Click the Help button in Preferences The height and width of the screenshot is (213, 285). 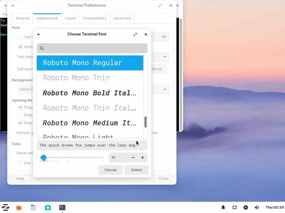point(20,179)
